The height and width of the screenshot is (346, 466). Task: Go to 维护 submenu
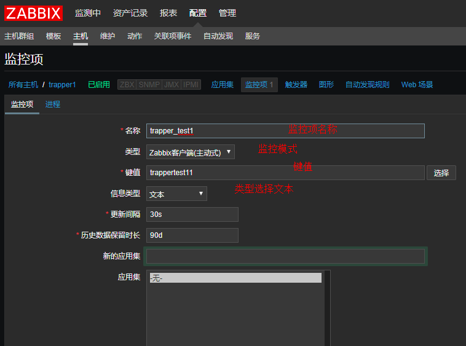(108, 36)
